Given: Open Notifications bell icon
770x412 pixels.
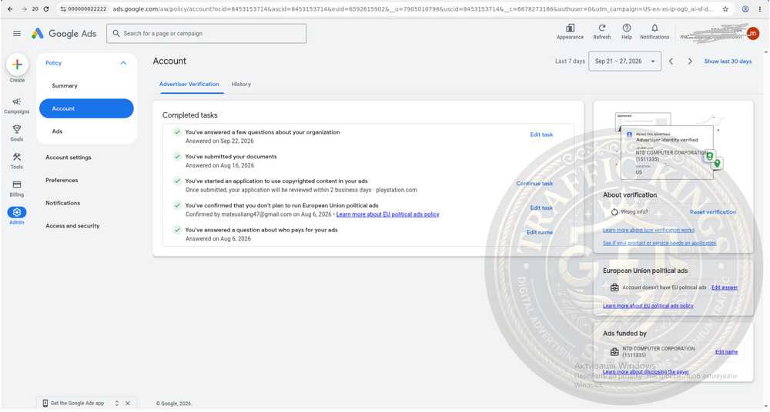Looking at the screenshot, I should click(654, 28).
